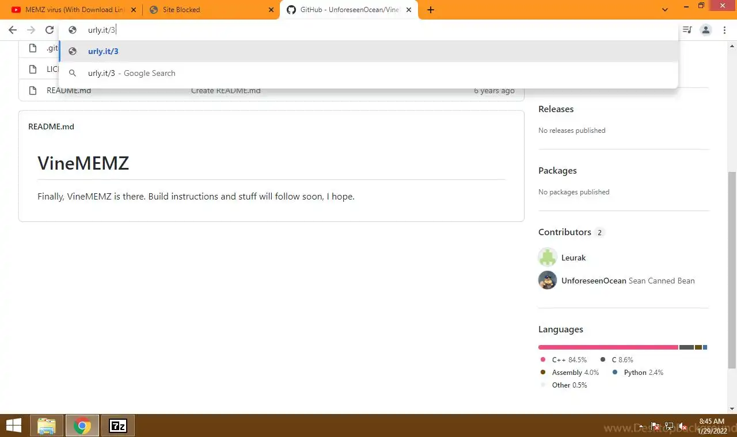Image resolution: width=737 pixels, height=437 pixels.
Task: Click Leurak's avatar image
Action: click(x=548, y=257)
